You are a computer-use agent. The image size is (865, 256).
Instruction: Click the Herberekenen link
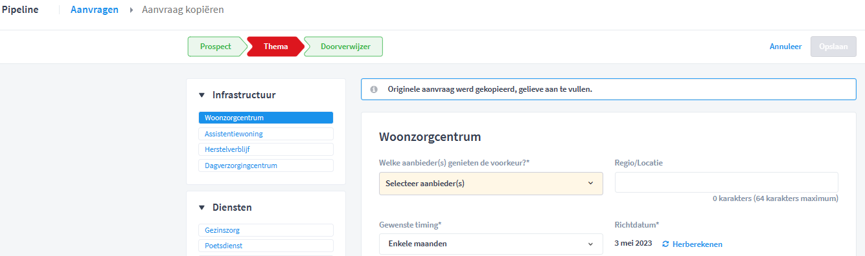[697, 244]
